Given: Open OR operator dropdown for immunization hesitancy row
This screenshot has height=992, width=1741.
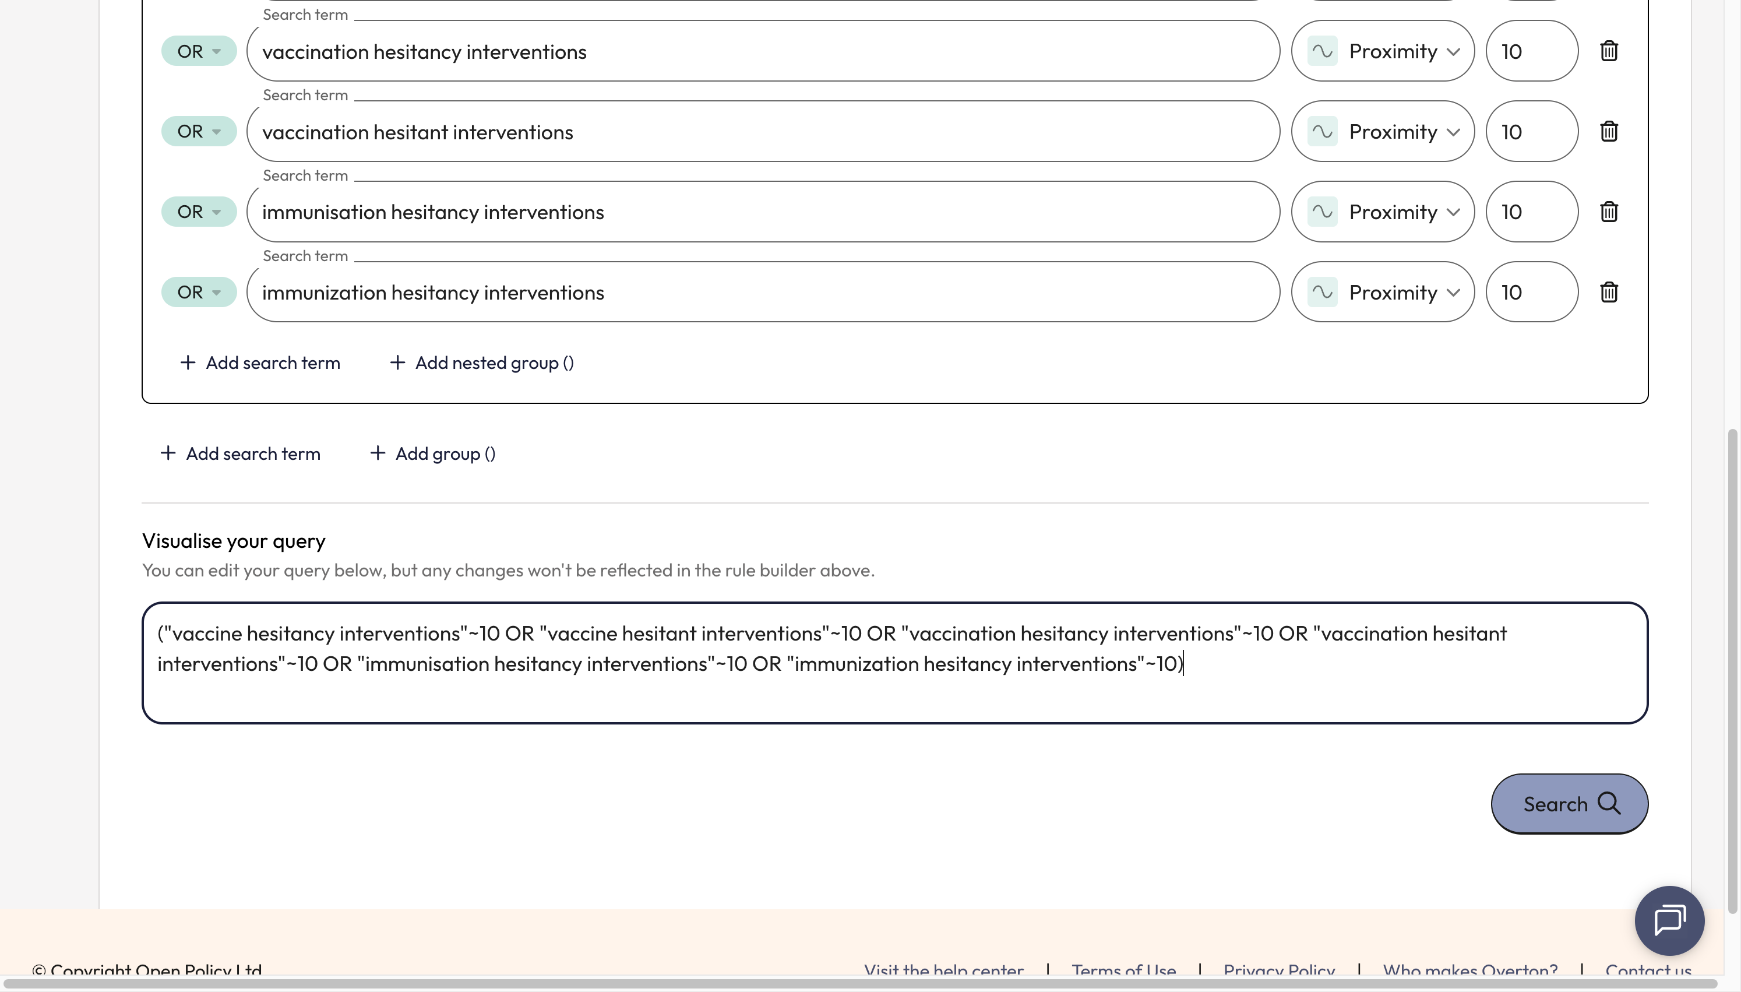Looking at the screenshot, I should click(199, 292).
